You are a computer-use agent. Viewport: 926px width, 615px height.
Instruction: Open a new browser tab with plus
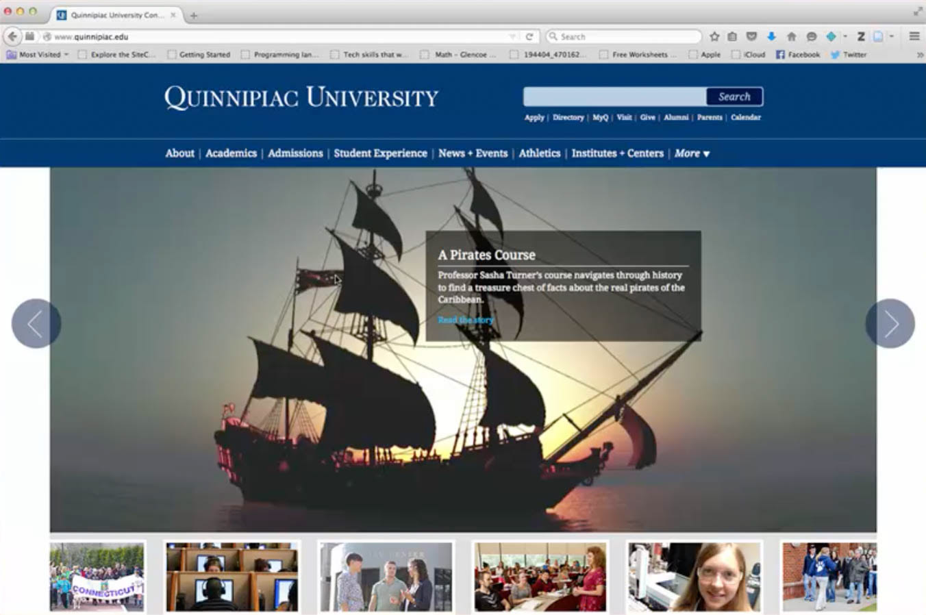tap(193, 15)
